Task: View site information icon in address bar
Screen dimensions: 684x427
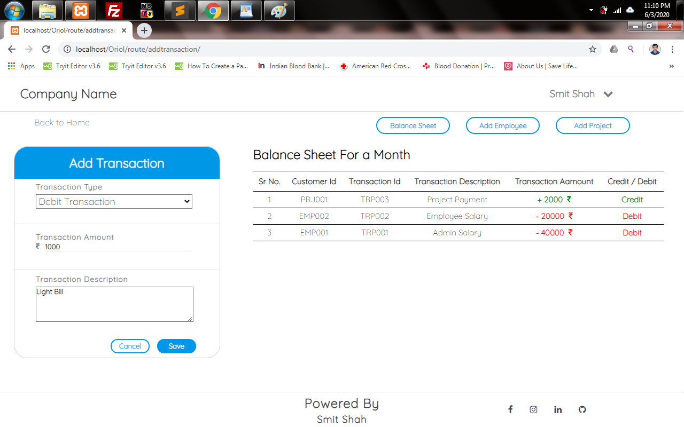Action: [67, 49]
